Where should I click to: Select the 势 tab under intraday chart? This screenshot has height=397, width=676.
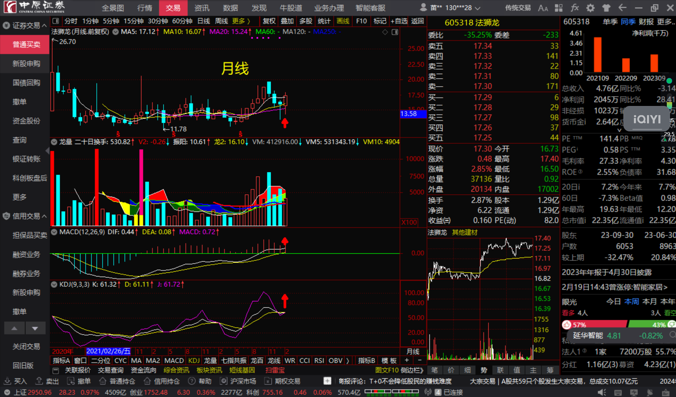tap(484, 370)
